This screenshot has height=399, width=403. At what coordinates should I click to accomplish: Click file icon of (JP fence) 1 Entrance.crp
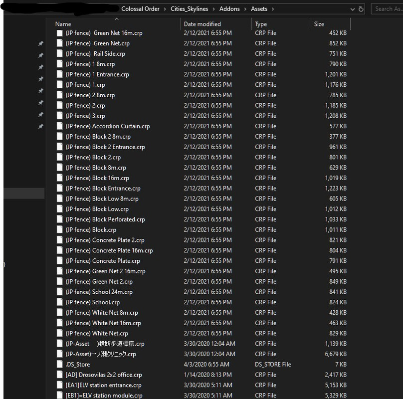click(60, 74)
